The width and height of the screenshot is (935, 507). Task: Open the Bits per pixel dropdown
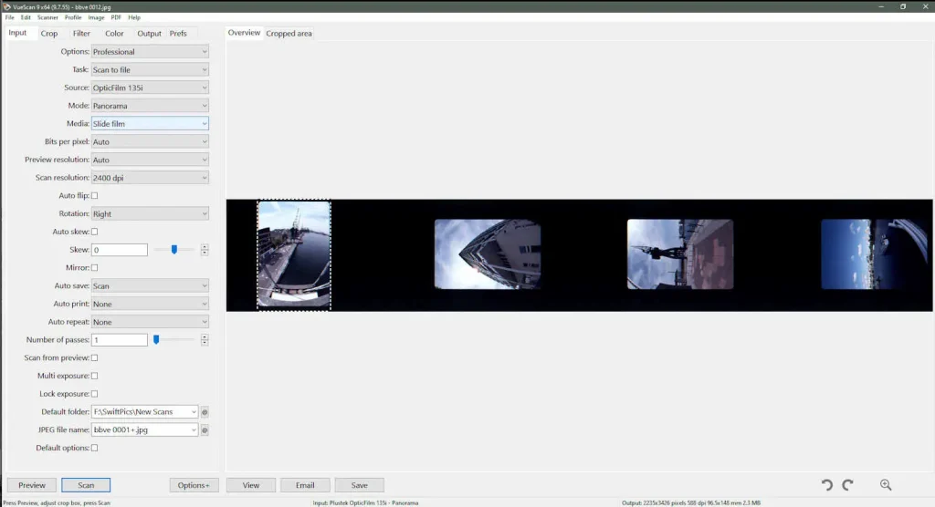150,141
